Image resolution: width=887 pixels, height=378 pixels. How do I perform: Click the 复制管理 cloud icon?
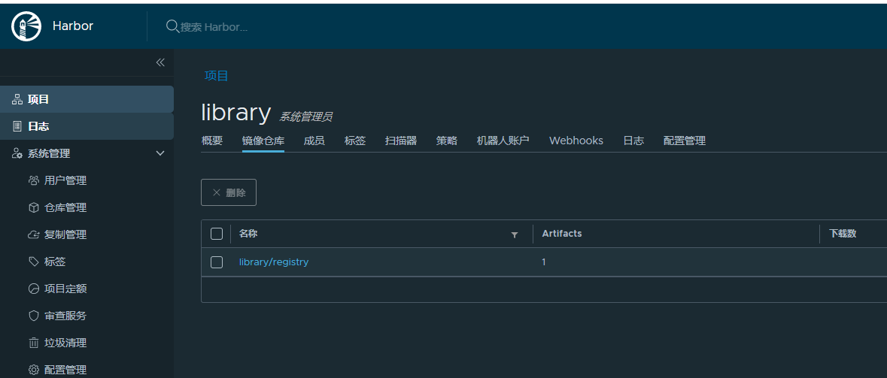[33, 235]
